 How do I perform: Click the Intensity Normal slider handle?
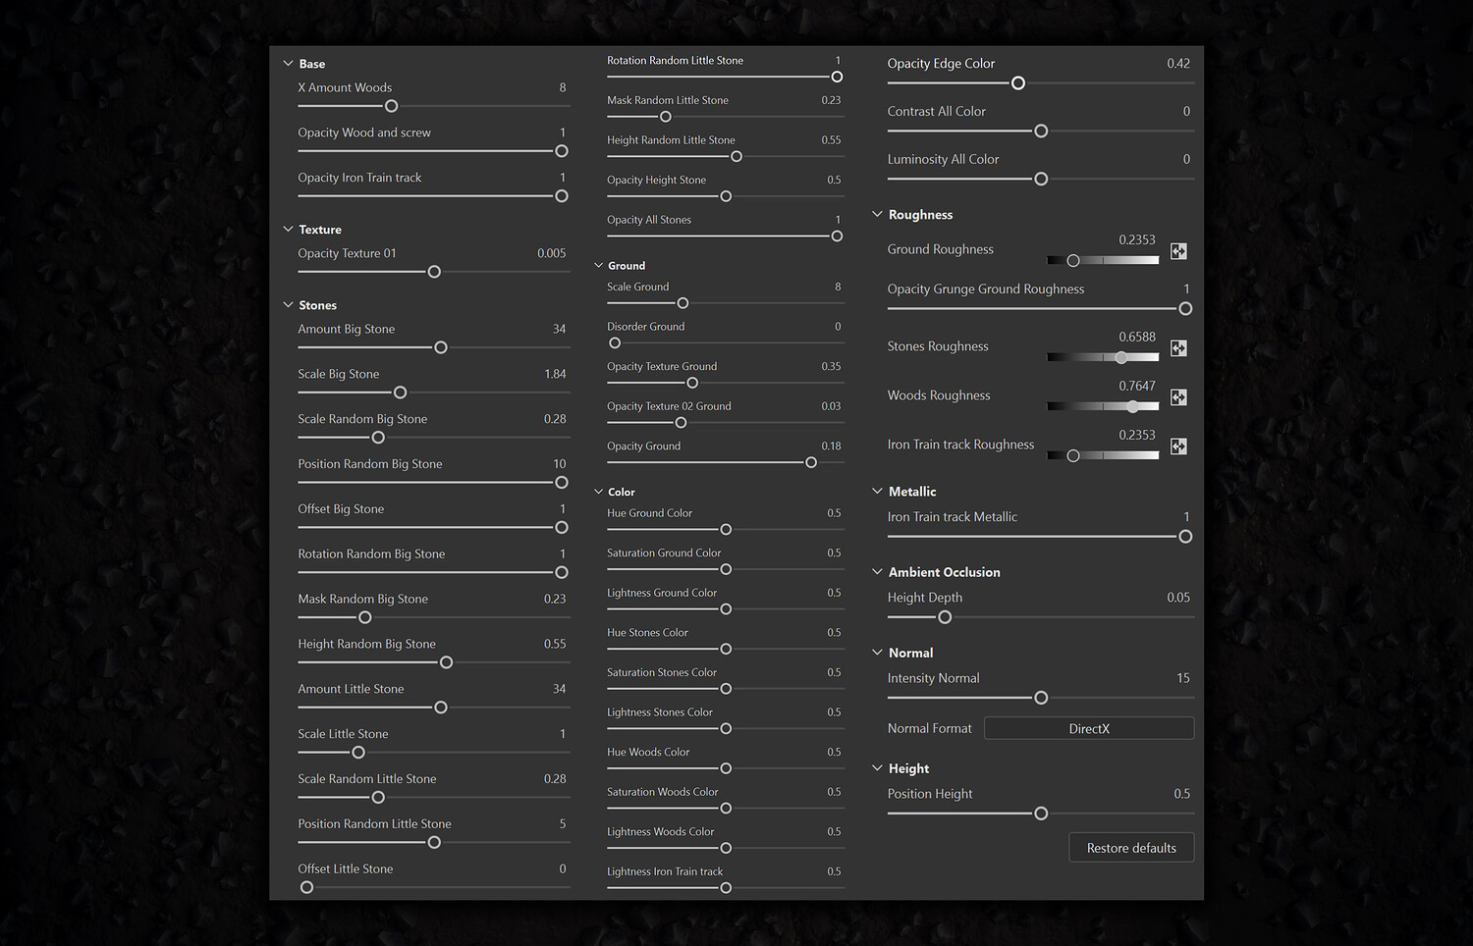pyautogui.click(x=1041, y=698)
